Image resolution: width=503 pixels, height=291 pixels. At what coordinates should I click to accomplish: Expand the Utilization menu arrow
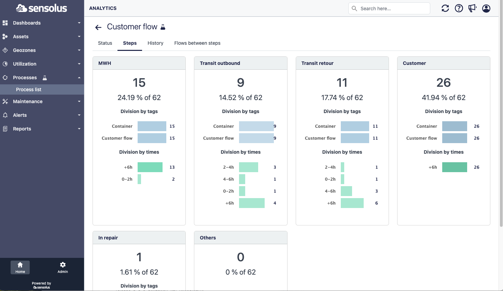pos(79,64)
